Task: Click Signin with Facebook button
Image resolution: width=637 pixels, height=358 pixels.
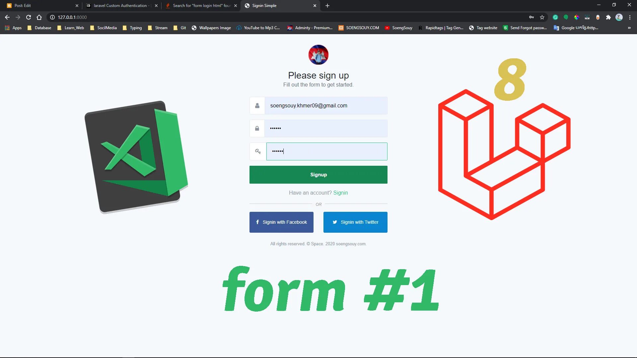Action: (281, 222)
